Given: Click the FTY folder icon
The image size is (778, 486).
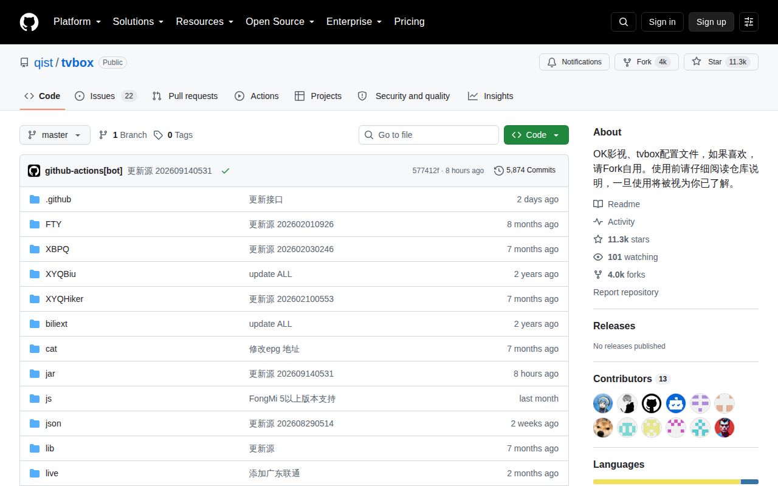Looking at the screenshot, I should 35,224.
